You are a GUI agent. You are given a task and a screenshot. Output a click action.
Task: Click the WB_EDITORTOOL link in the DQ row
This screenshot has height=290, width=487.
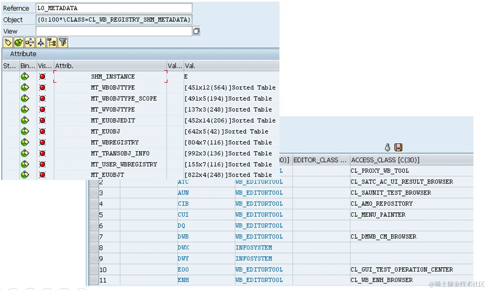(x=259, y=226)
